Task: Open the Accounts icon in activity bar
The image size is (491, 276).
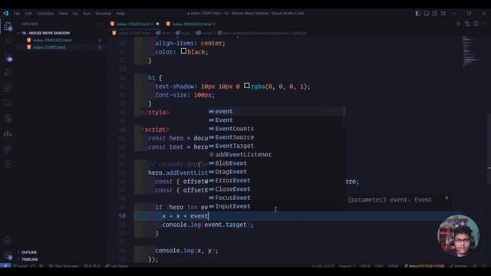Action: click(8, 240)
